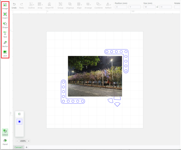Screen dimensions: 181x150
Task: Click the X position input field
Action: click(x=121, y=7)
